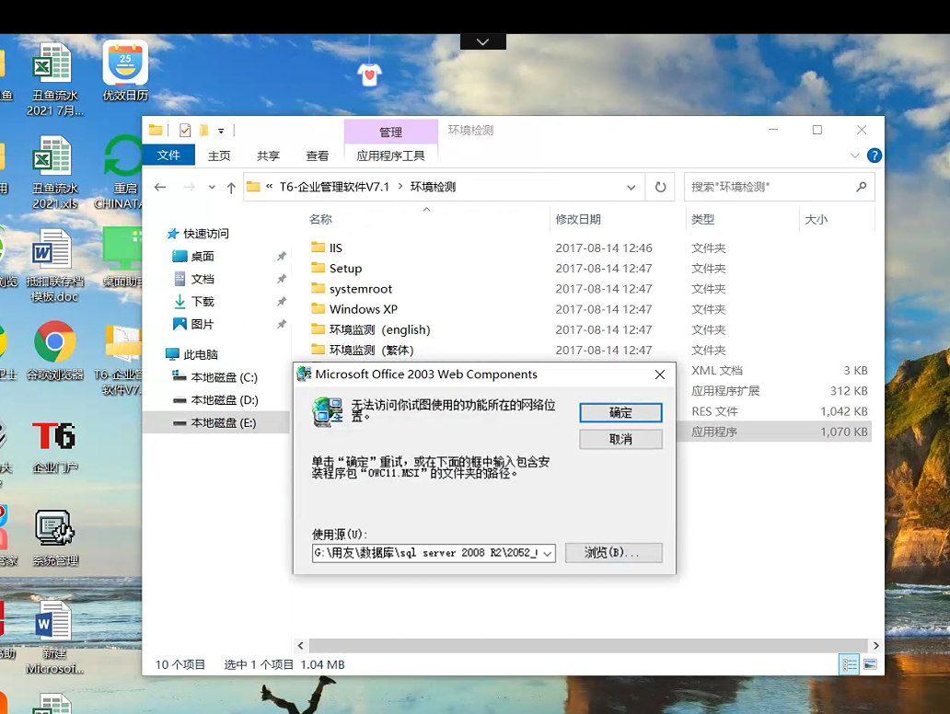Open 丑鱼流水 2021 7月 Excel file icon
Viewport: 950px width, 714px height.
point(54,79)
